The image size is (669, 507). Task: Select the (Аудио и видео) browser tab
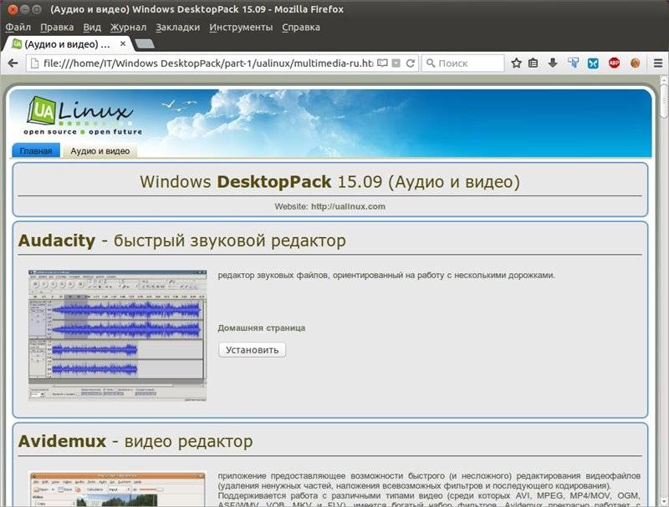pos(68,44)
